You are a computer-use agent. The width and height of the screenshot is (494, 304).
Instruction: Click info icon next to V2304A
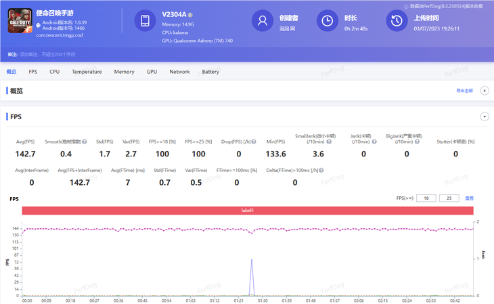pyautogui.click(x=190, y=14)
